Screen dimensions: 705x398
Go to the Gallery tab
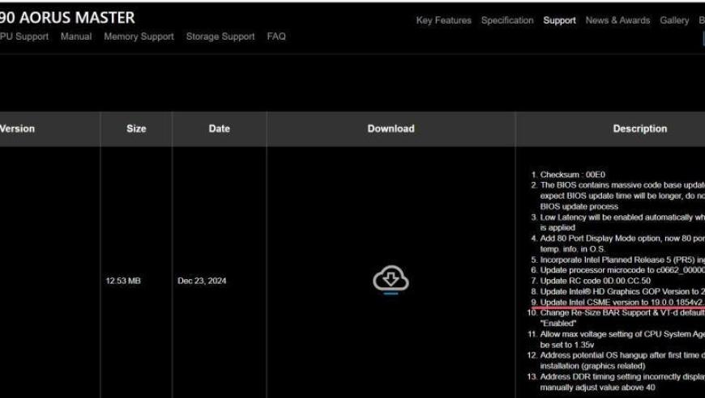coord(674,20)
